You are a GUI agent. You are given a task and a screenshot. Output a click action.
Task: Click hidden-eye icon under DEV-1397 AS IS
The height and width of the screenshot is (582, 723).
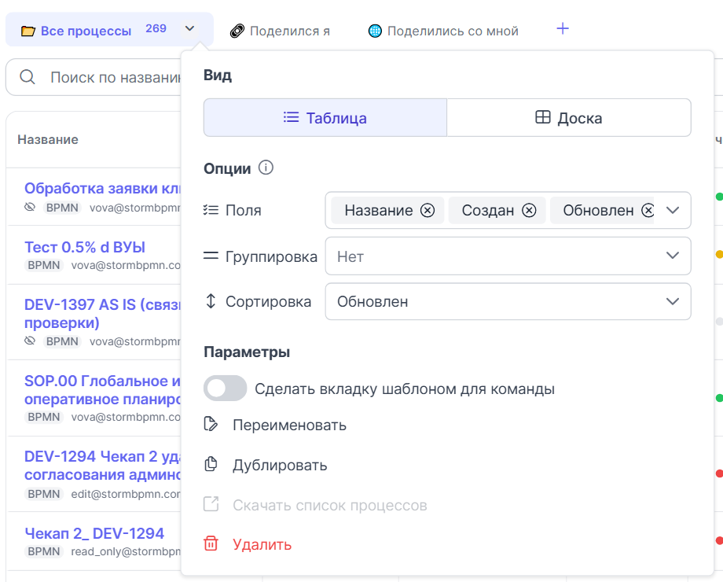pyautogui.click(x=30, y=341)
